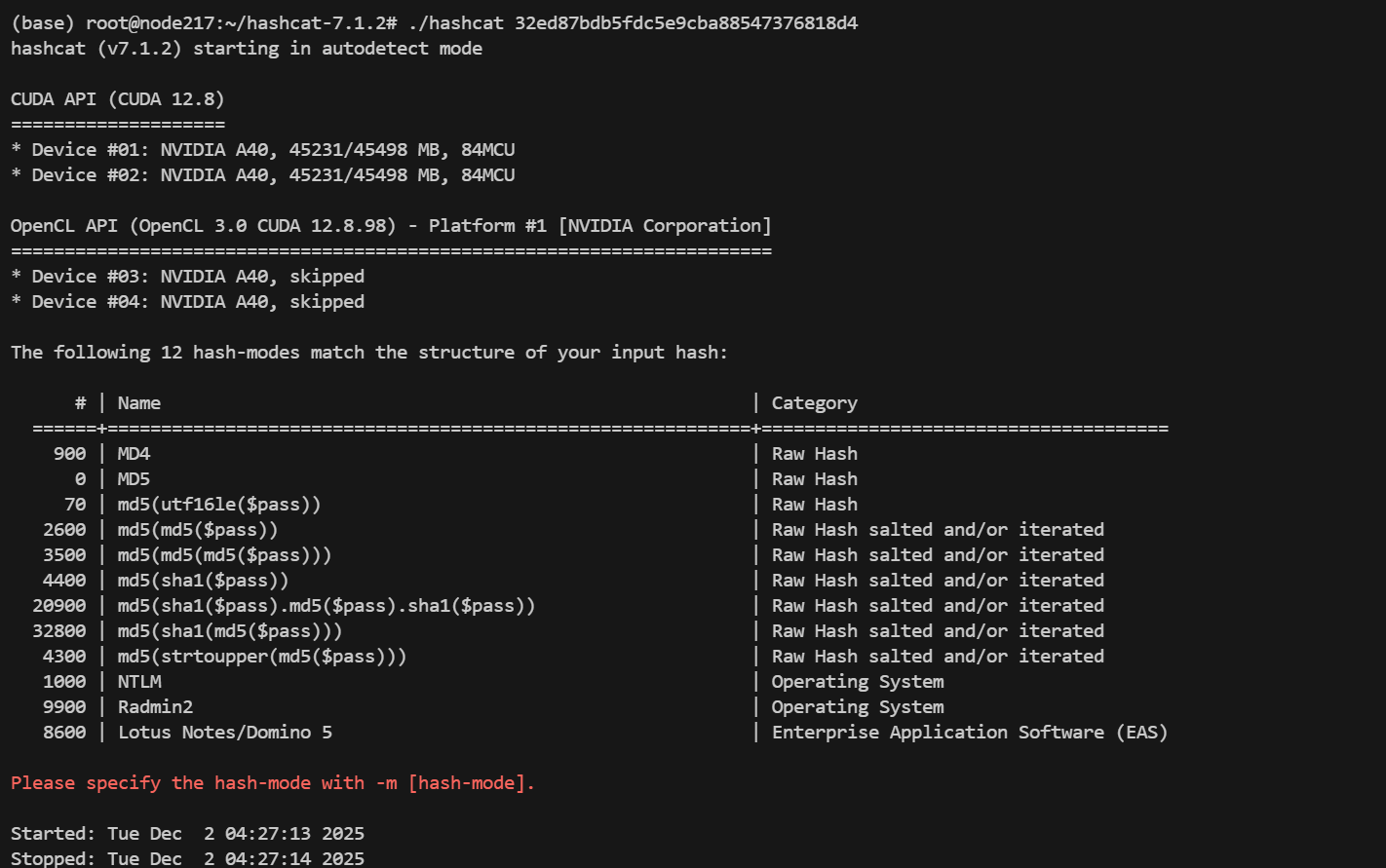Click the red hash-mode warning message

click(x=273, y=783)
